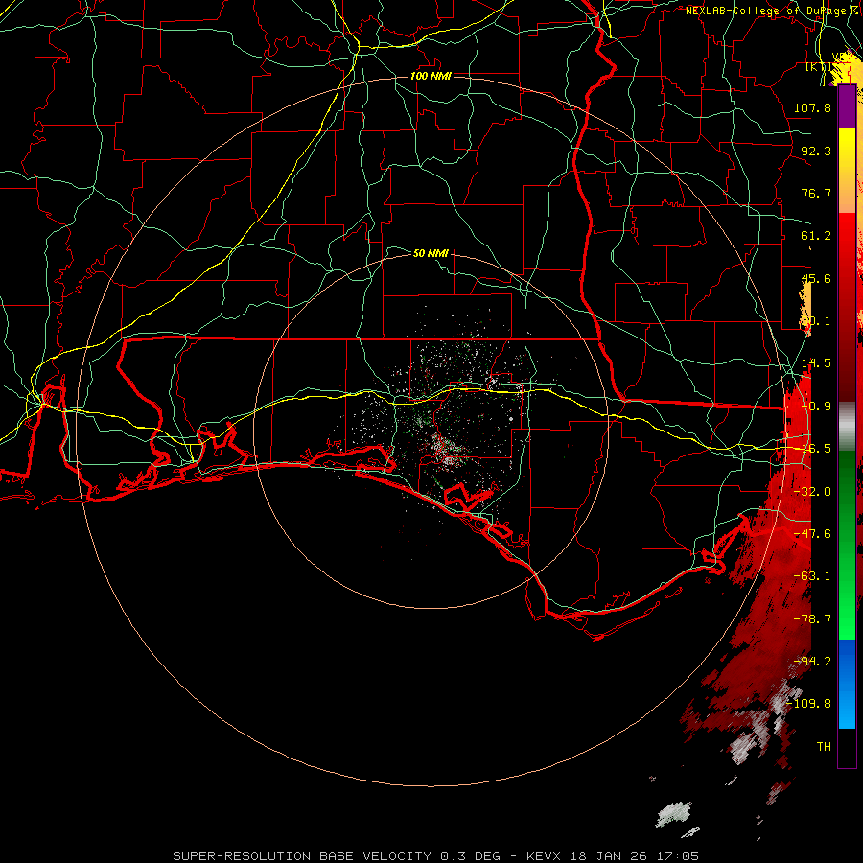Click the 14.5 value on velocity scale
Screen dimensions: 863x863
click(816, 363)
